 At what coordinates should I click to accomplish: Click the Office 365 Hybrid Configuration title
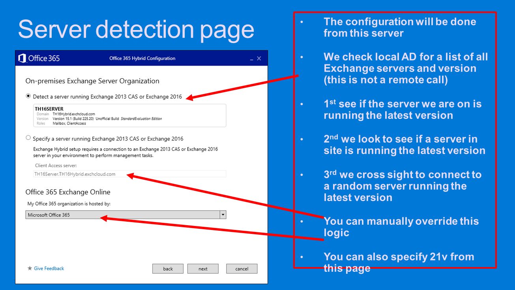point(142,58)
